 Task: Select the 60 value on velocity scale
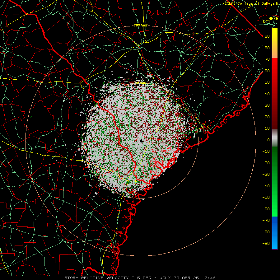pyautogui.click(x=267, y=71)
